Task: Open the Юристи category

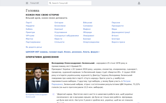Action: click(58, 39)
